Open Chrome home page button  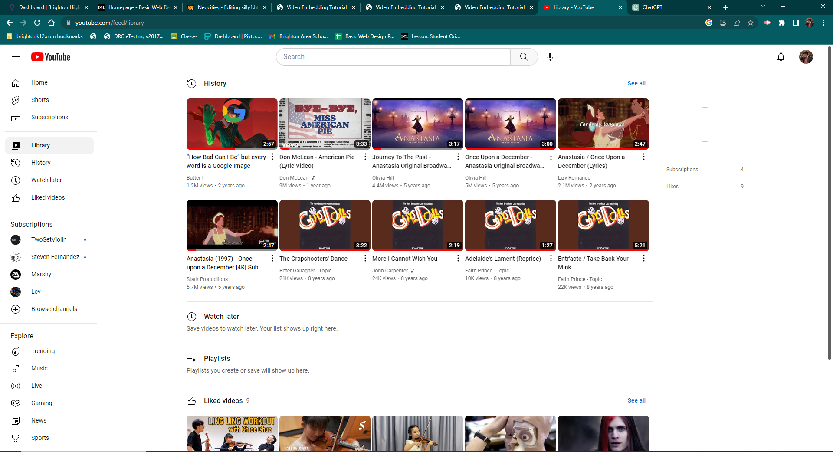[51, 23]
